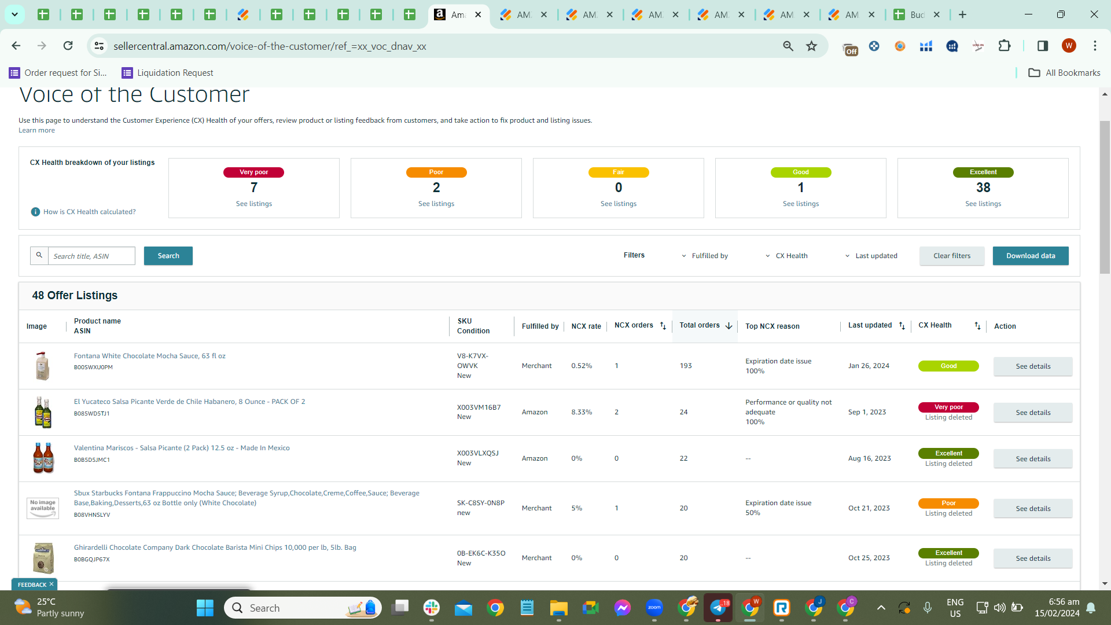Open the Windows Start menu

click(x=205, y=608)
